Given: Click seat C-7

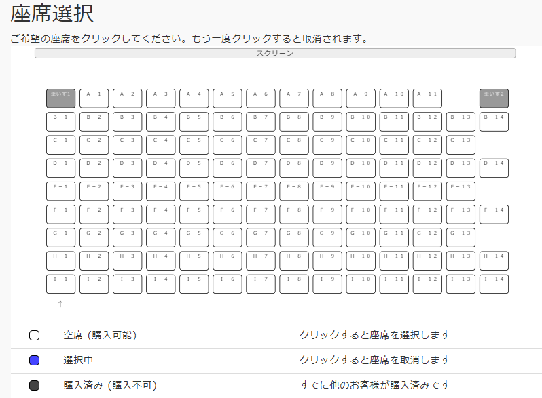Looking at the screenshot, I should 261,144.
